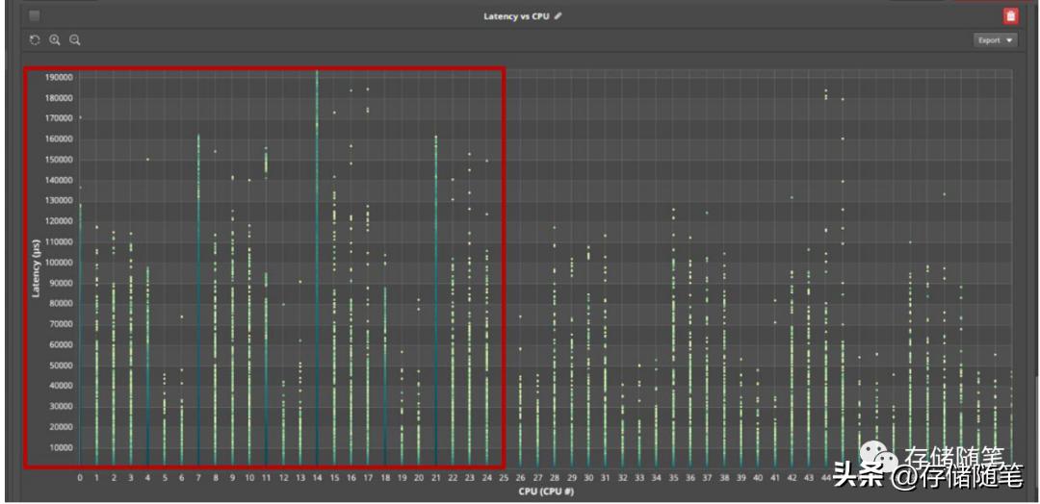This screenshot has height=504, width=1040.
Task: Click CPU 35 label on X-axis
Action: click(673, 477)
